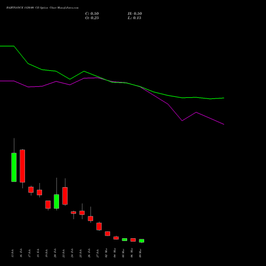Image resolution: width=266 pixels, height=266 pixels.
Task: Click the chart title text starting with BAJFINANCE
Action: [43, 8]
